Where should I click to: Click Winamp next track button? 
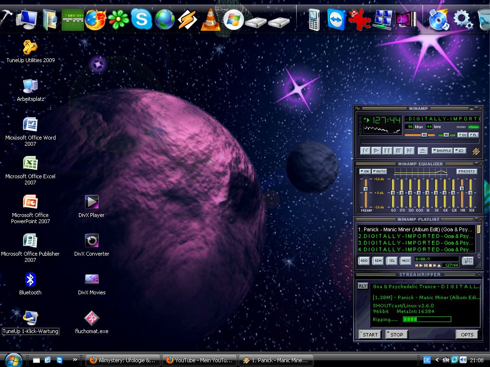pyautogui.click(x=410, y=151)
